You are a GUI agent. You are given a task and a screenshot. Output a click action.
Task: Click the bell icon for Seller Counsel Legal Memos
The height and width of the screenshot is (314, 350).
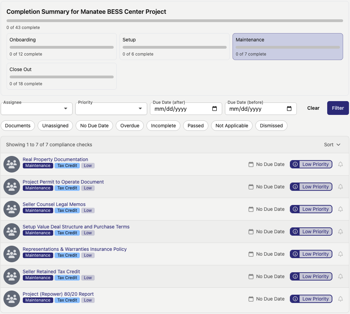click(x=340, y=209)
